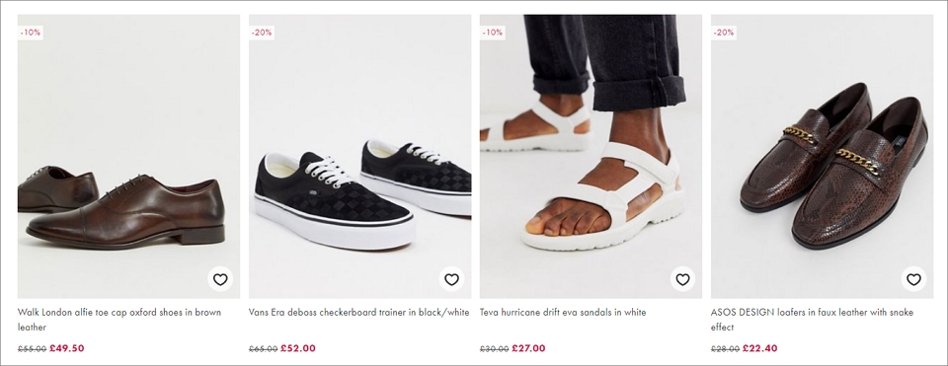Viewport: 948px width, 366px height.
Task: Select the £27.00 sale price on Teva sandals
Action: click(528, 348)
